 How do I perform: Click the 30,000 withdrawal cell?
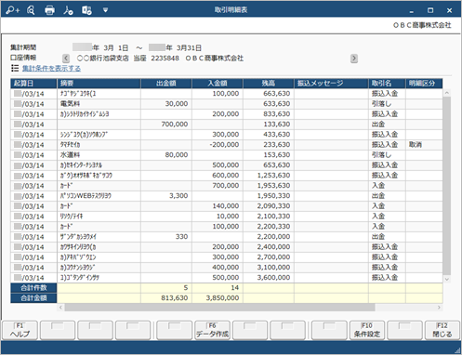(166, 104)
